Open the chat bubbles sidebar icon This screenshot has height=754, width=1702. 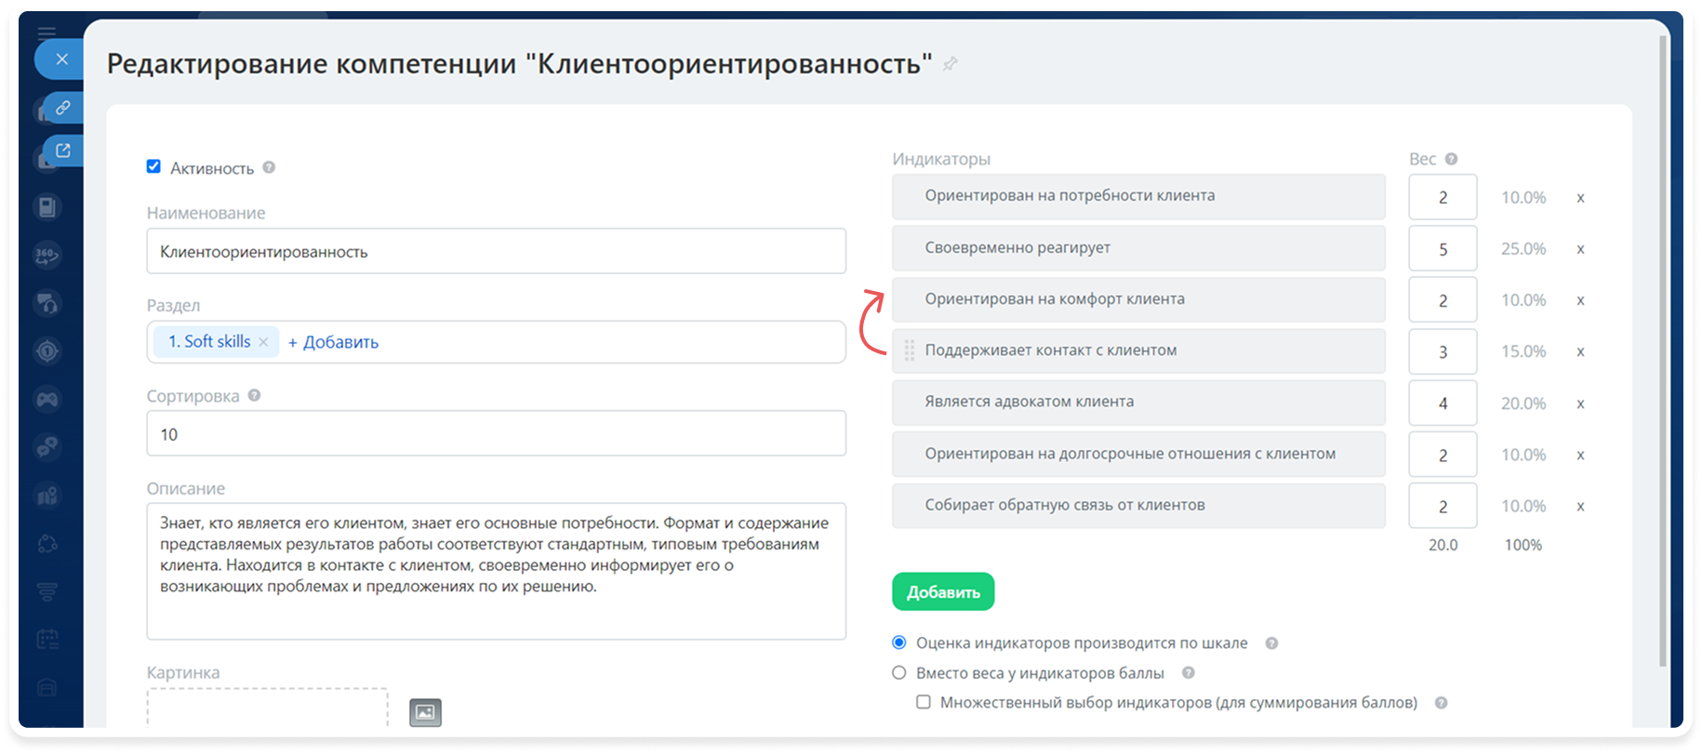(47, 447)
